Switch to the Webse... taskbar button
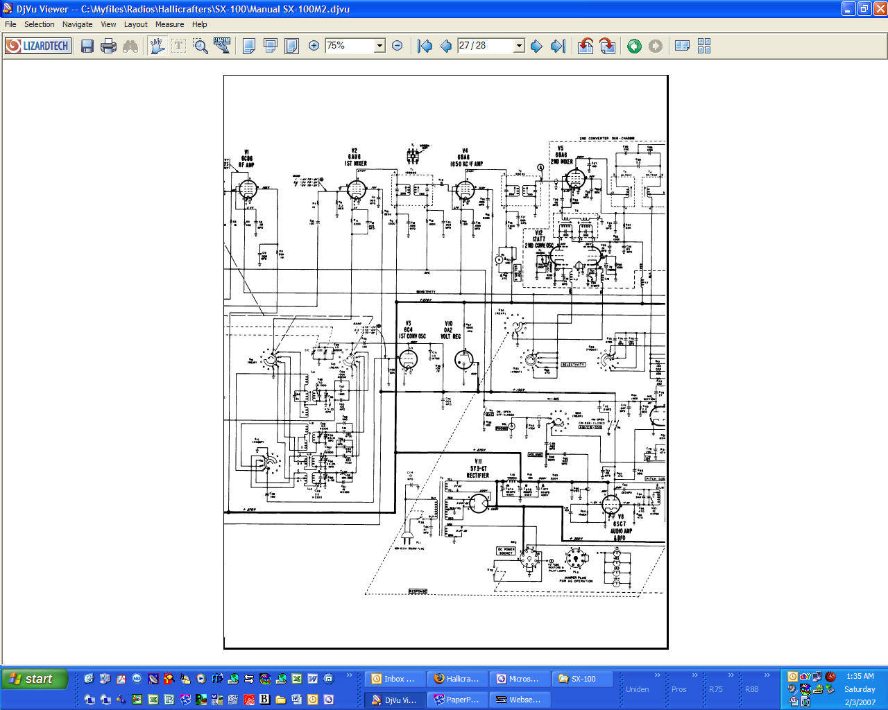Image resolution: width=888 pixels, height=710 pixels. 519,700
